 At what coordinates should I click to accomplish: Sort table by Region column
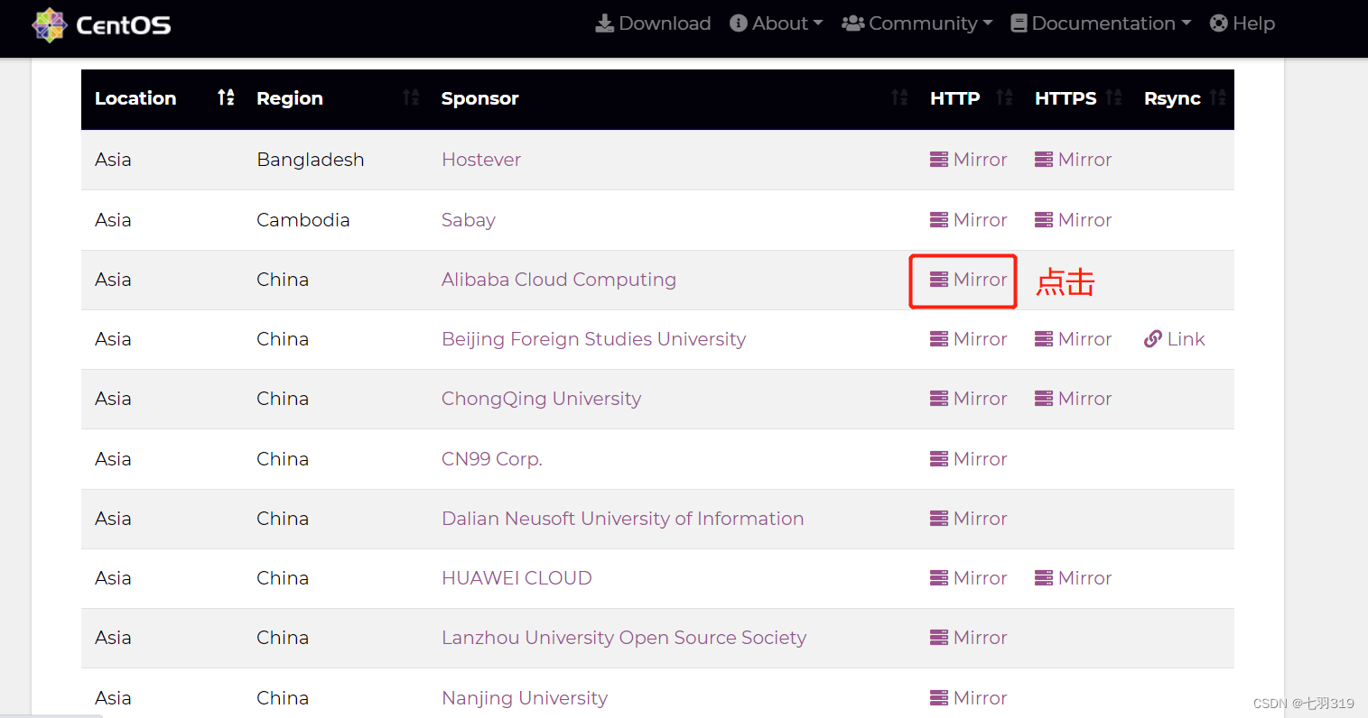click(336, 98)
